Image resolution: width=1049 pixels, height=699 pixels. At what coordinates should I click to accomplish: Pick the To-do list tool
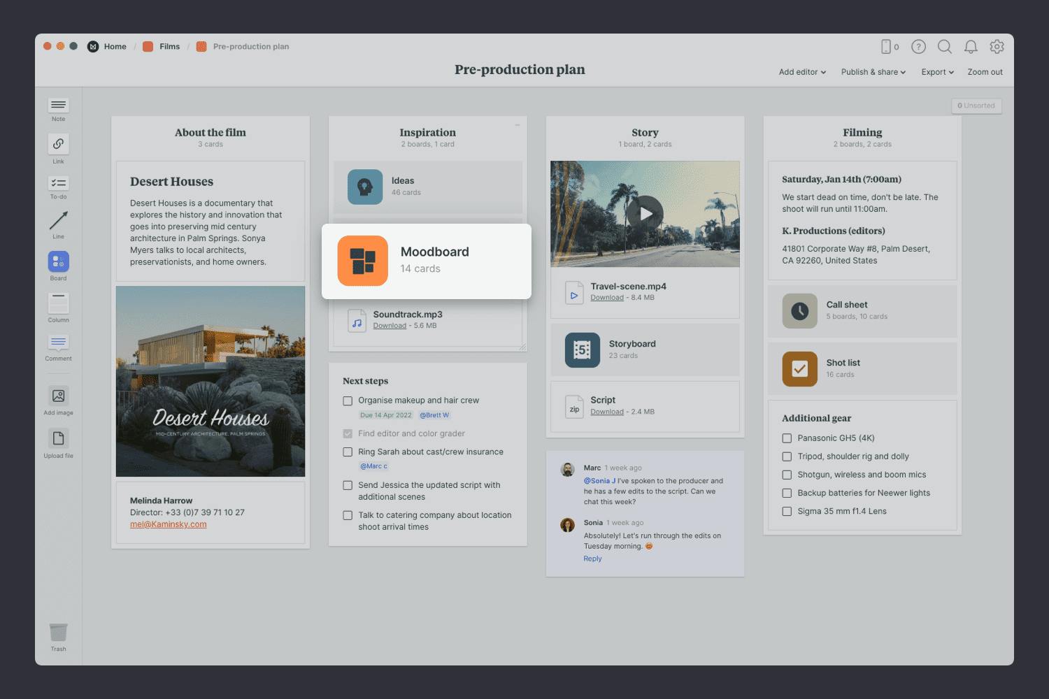59,183
